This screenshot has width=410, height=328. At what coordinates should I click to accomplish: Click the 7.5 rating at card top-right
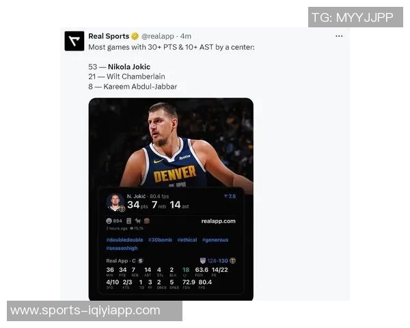click(230, 196)
